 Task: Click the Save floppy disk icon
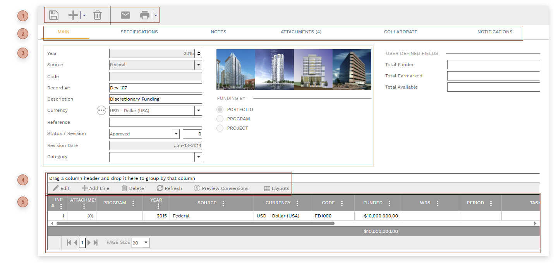point(54,15)
